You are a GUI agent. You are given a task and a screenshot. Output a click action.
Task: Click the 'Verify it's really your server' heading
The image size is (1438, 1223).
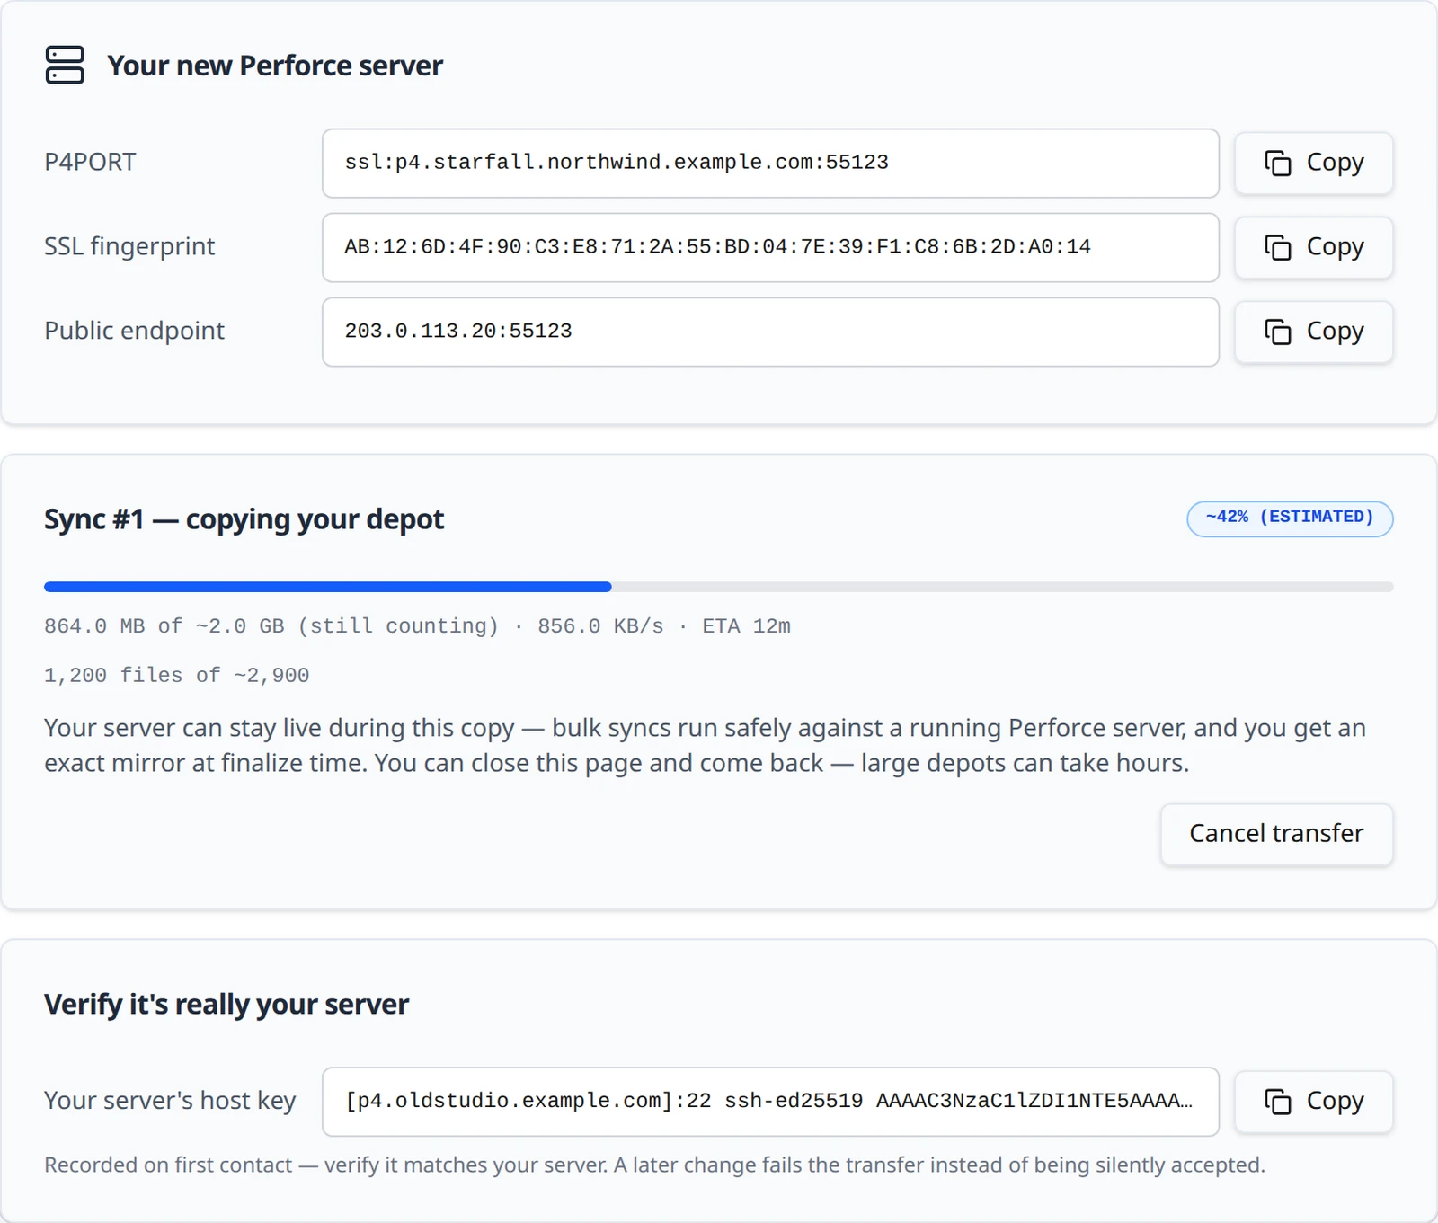[226, 1004]
